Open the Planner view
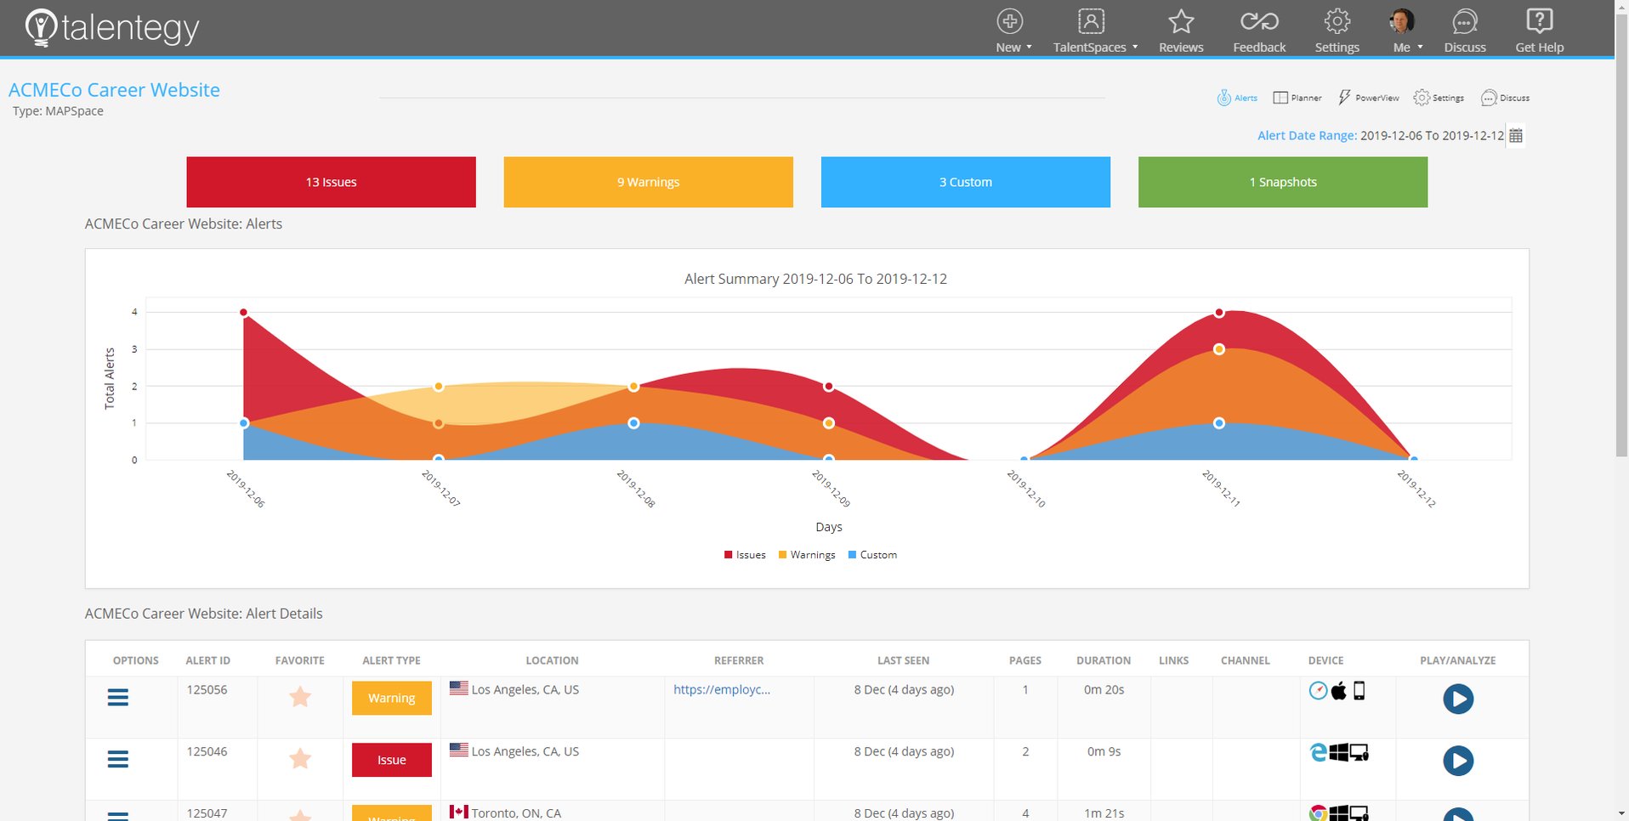 pyautogui.click(x=1297, y=98)
